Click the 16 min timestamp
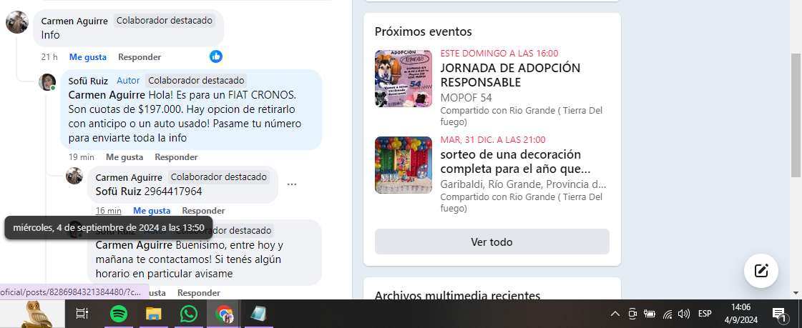 click(x=109, y=211)
